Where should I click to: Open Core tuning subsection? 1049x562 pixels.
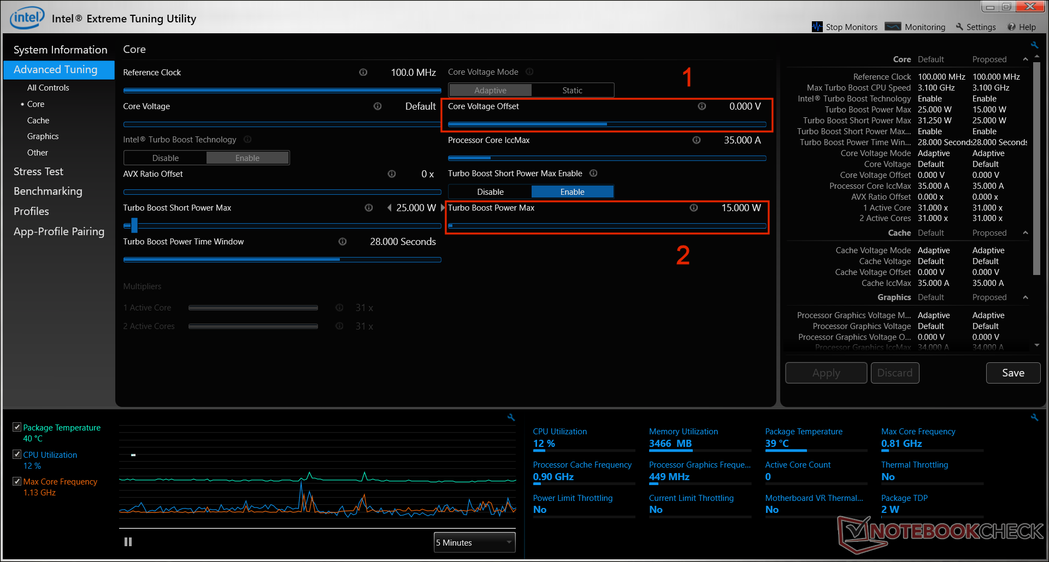coord(36,104)
